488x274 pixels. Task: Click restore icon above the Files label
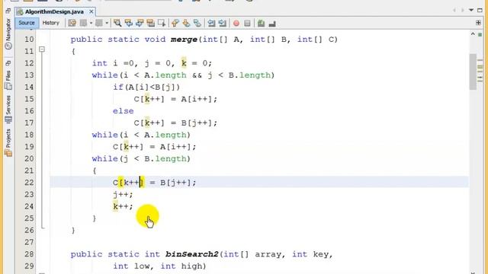(8, 63)
